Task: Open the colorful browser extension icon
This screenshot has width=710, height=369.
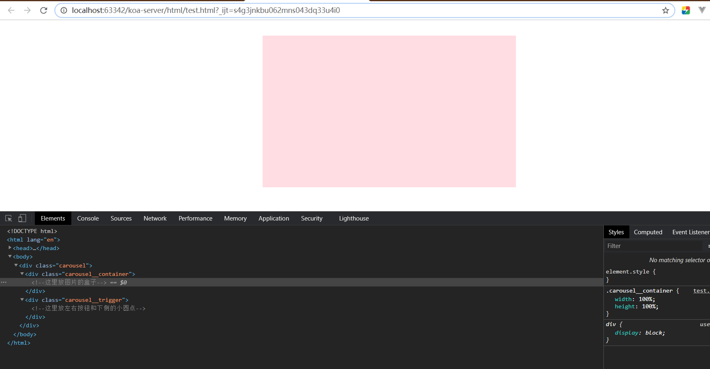Action: coord(686,11)
